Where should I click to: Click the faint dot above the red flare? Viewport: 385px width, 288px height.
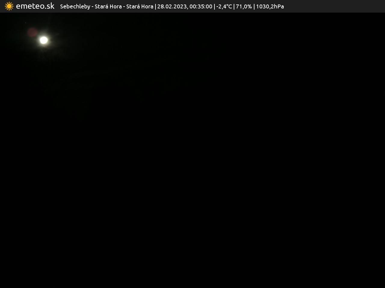[26, 23]
